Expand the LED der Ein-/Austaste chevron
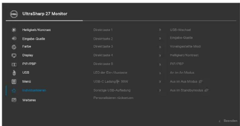The width and height of the screenshot is (240, 126). [160, 73]
